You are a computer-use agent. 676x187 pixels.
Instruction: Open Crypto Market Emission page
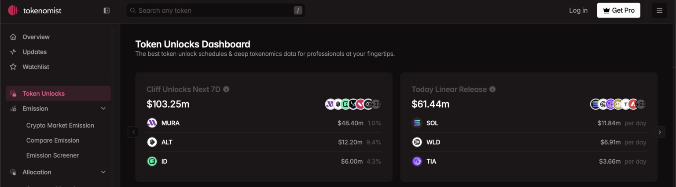[x=60, y=126]
